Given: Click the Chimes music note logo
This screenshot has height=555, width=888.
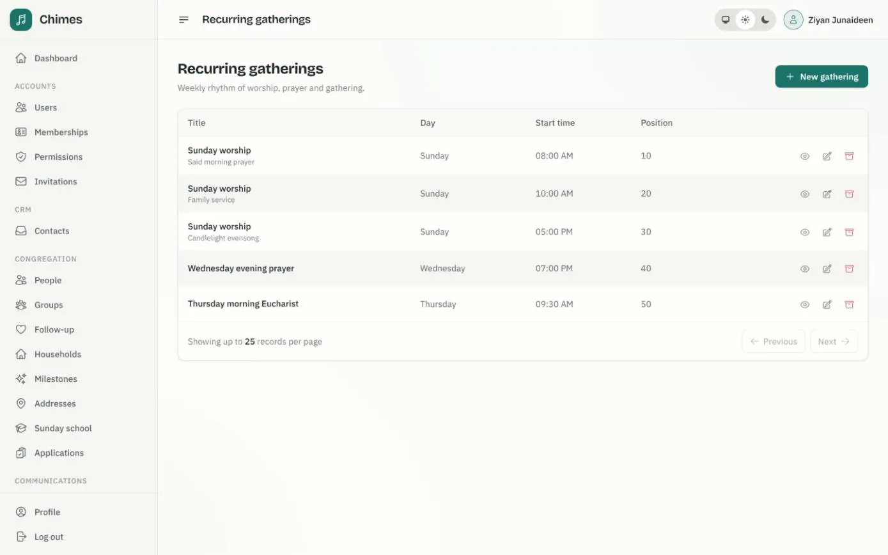Looking at the screenshot, I should pos(21,19).
